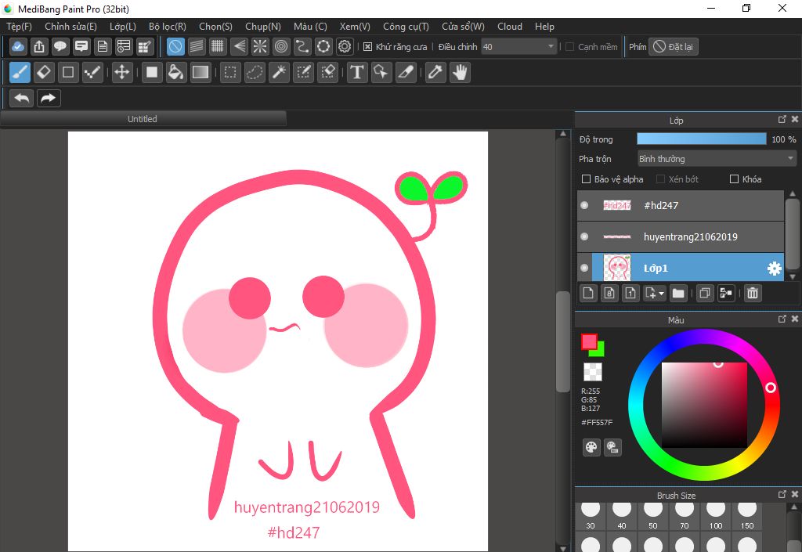The image size is (802, 552).
Task: Select the Bucket fill tool
Action: pos(176,73)
